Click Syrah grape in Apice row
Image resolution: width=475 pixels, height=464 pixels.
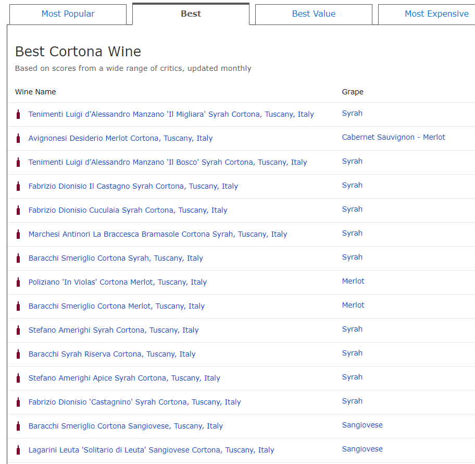click(352, 377)
